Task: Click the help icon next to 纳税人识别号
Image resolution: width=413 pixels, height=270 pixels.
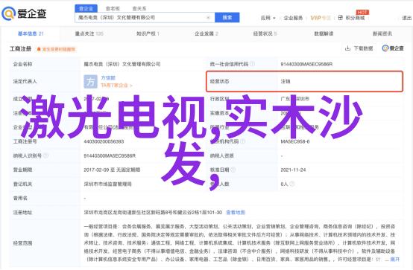Action: point(45,155)
